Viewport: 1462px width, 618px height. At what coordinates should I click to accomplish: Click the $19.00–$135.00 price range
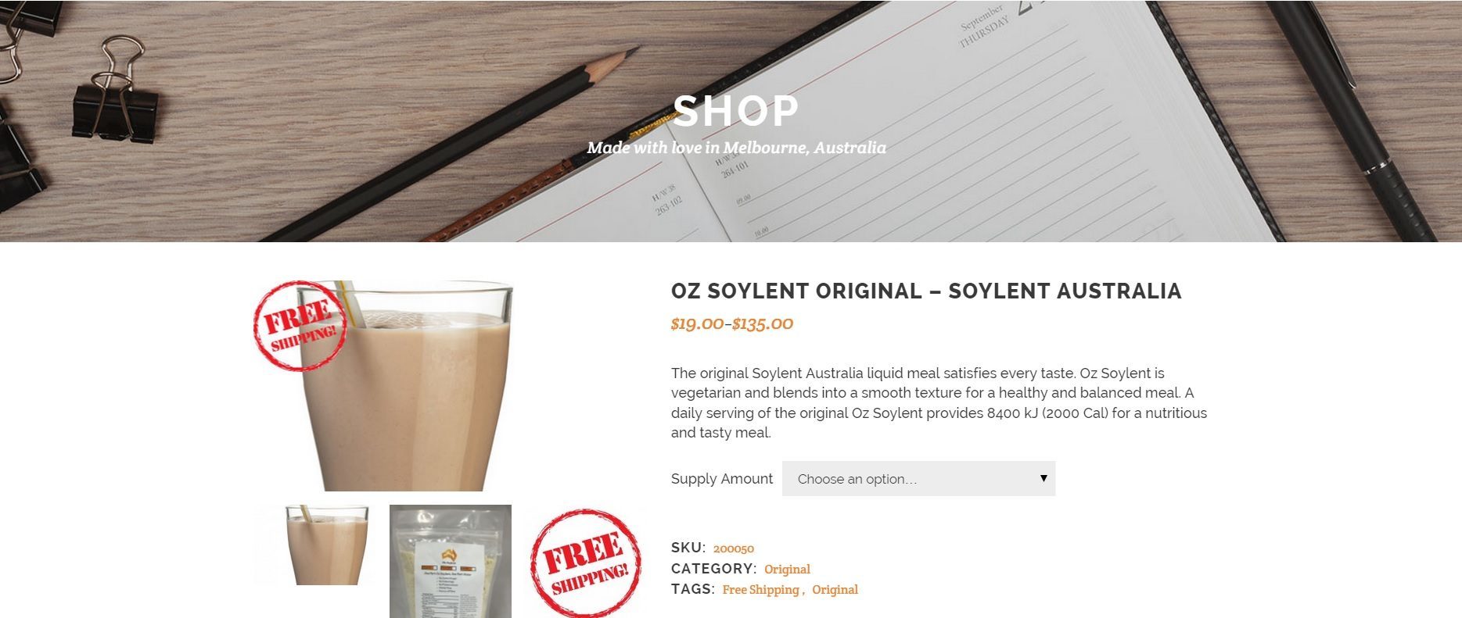point(732,323)
